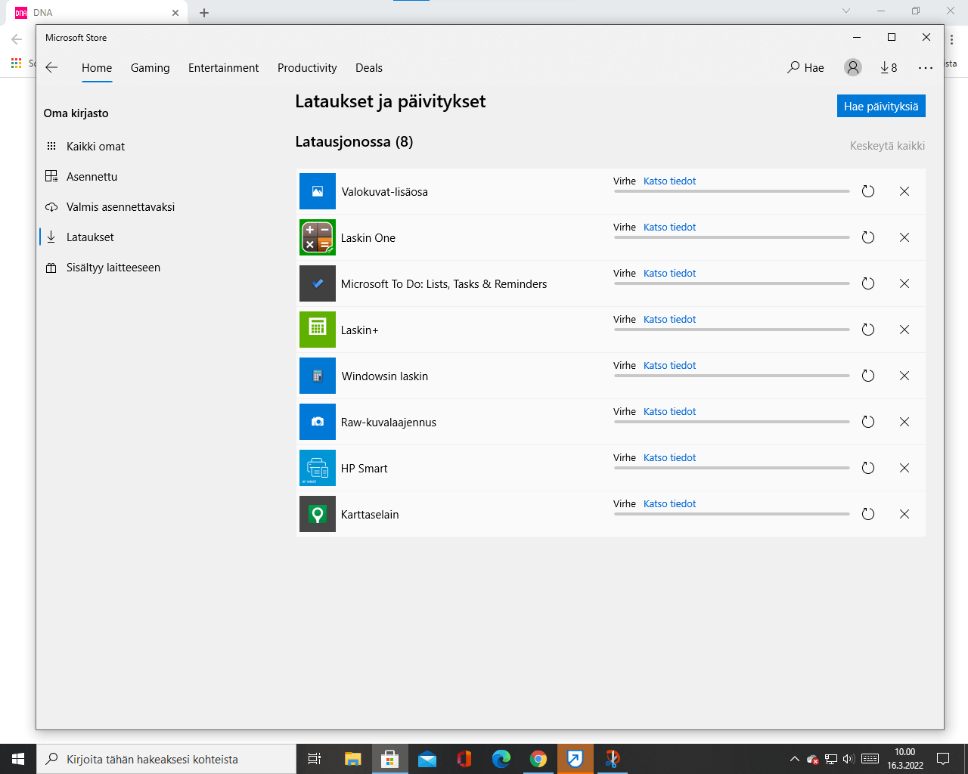The image size is (968, 774).
Task: Click the Hae päivityksiä button
Action: pos(881,106)
